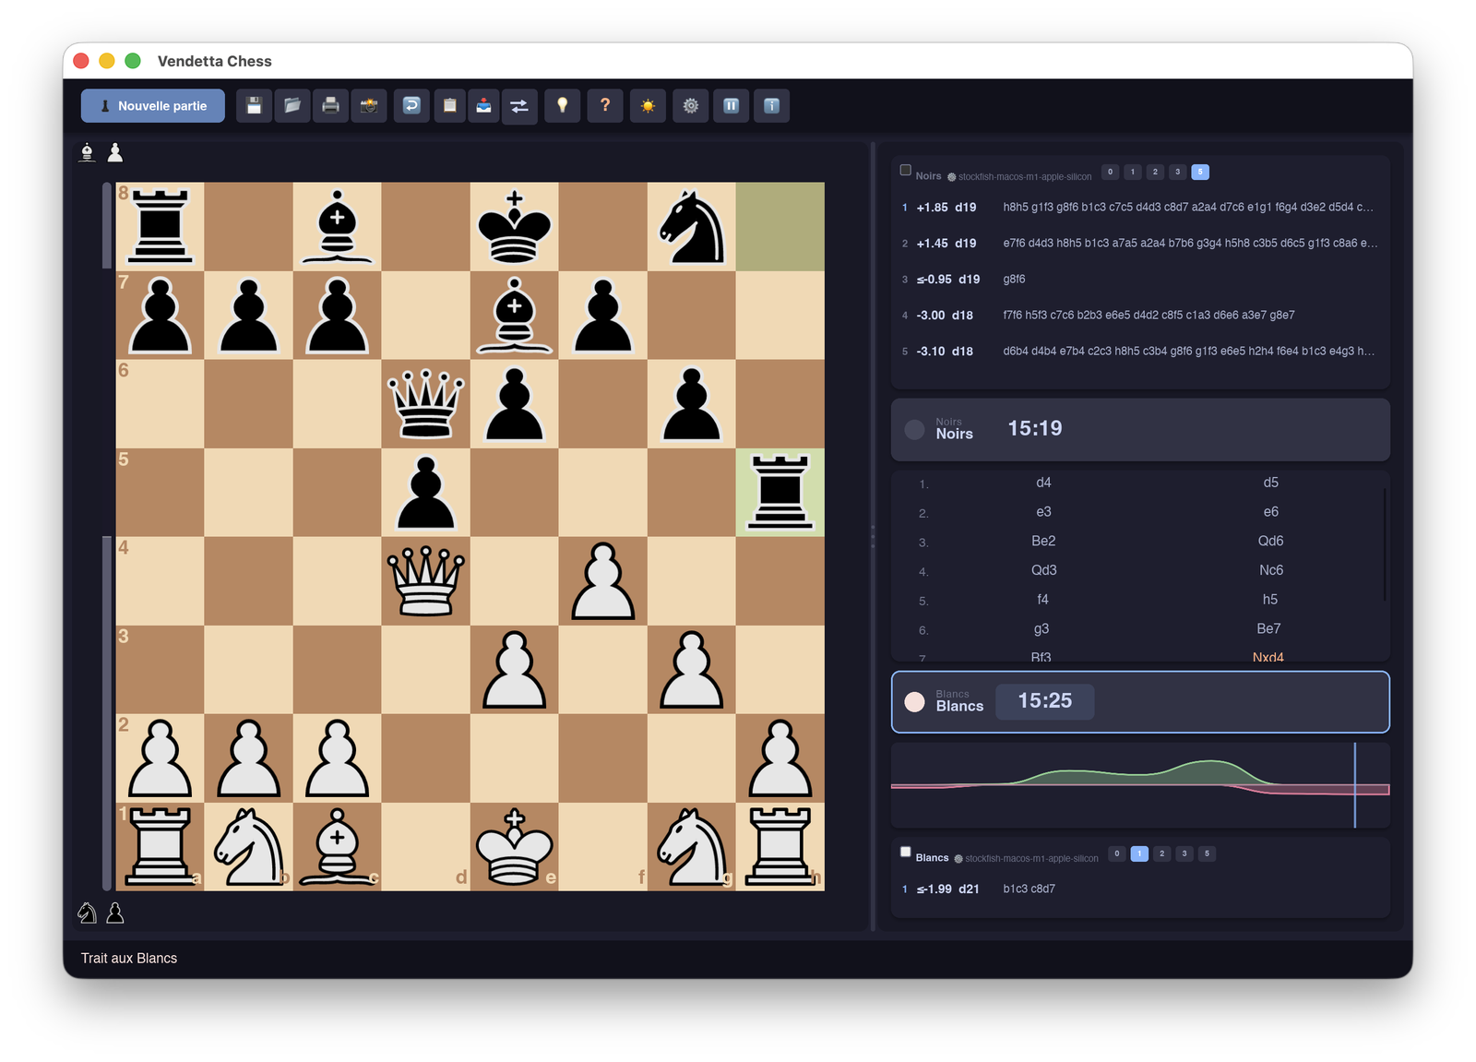1476x1062 pixels.
Task: Click the orange question mark icon
Action: [605, 106]
